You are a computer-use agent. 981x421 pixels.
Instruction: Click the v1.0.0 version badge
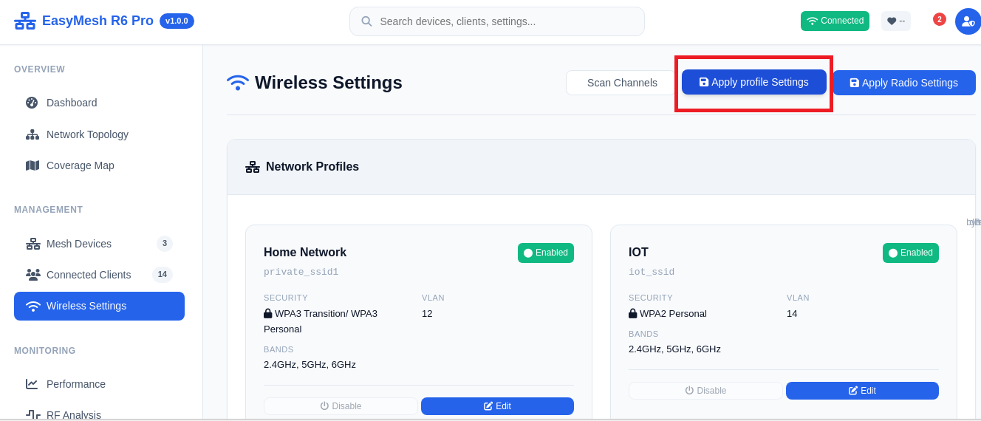tap(177, 21)
